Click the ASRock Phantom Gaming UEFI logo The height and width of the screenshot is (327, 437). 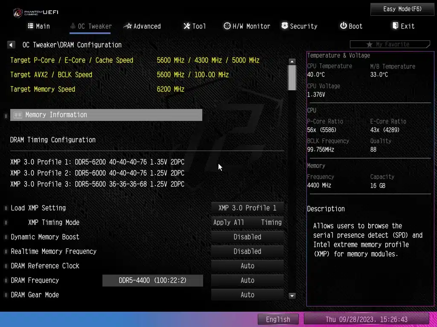(x=36, y=13)
